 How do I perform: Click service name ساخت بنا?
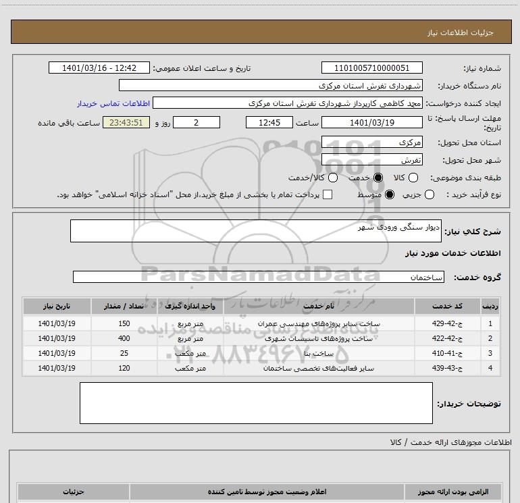click(x=319, y=354)
